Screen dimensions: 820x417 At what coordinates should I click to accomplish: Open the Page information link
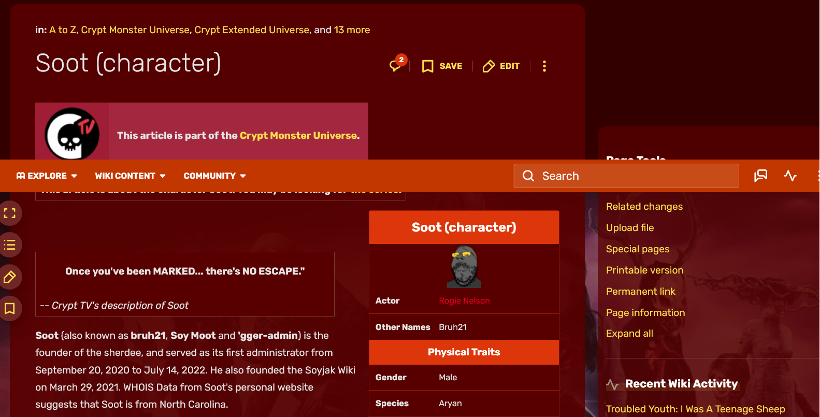[x=645, y=313]
